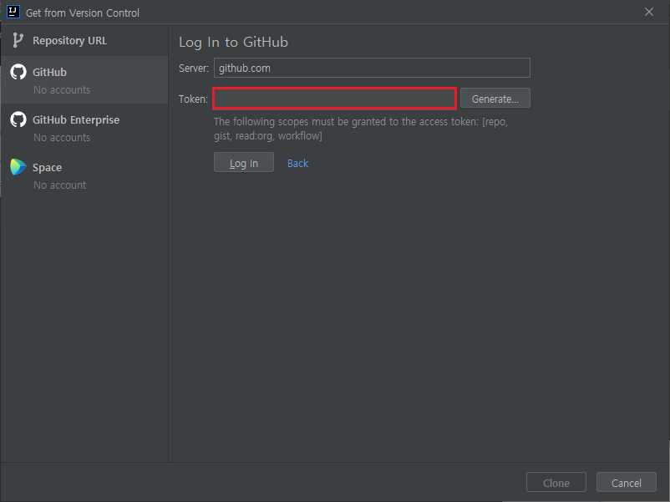Click the 'Get from Version Control' window title
This screenshot has width=670, height=502.
tap(83, 13)
